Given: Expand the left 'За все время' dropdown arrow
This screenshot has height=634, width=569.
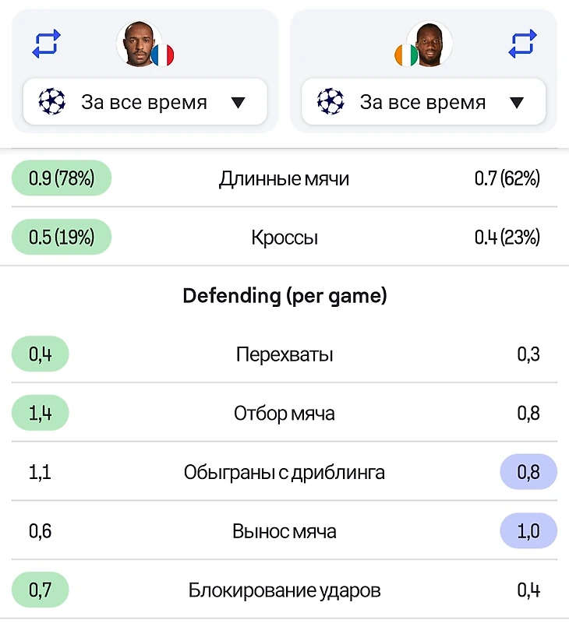Looking at the screenshot, I should click(x=238, y=103).
